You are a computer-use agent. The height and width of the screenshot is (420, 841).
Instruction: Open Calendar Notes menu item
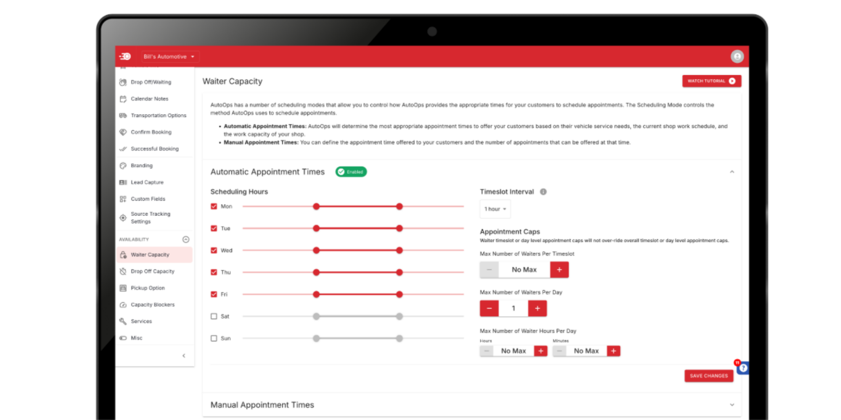(154, 99)
